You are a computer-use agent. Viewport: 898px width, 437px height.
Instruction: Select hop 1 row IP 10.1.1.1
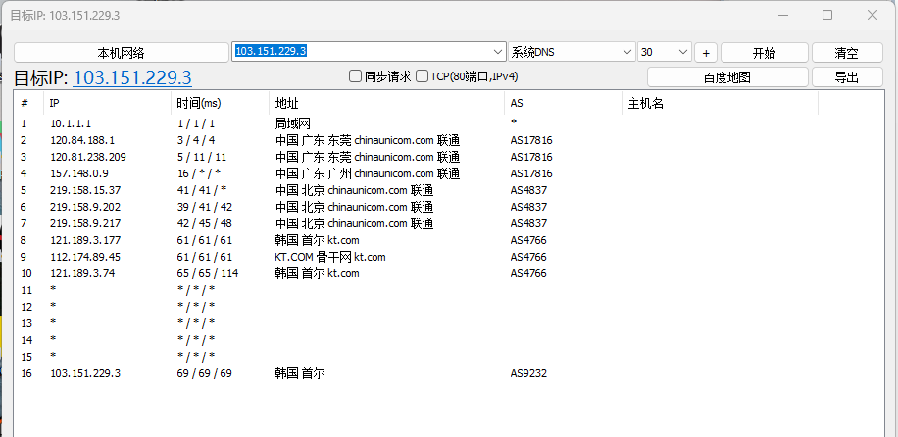point(71,123)
